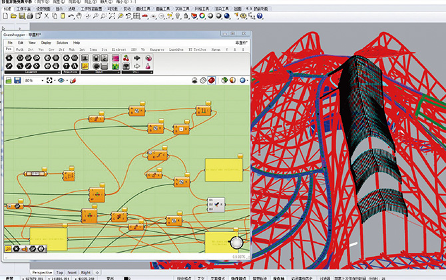Toggle the red selected-only preview button
Screen dimensions: 446x280
coord(211,81)
